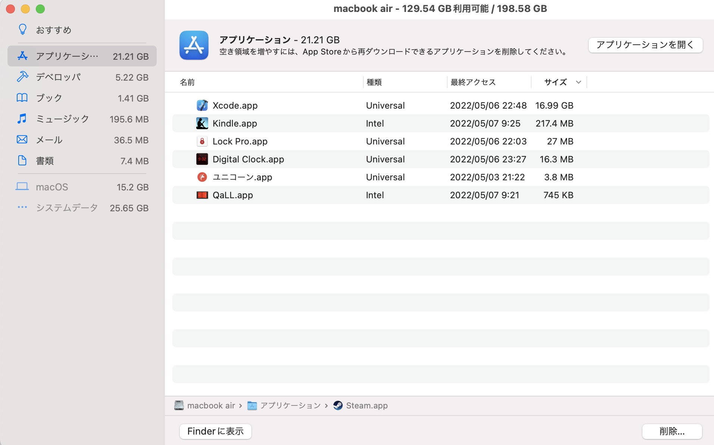Viewport: 714px width, 445px height.
Task: Select ミュージック category in the sidebar
Action: pyautogui.click(x=82, y=119)
